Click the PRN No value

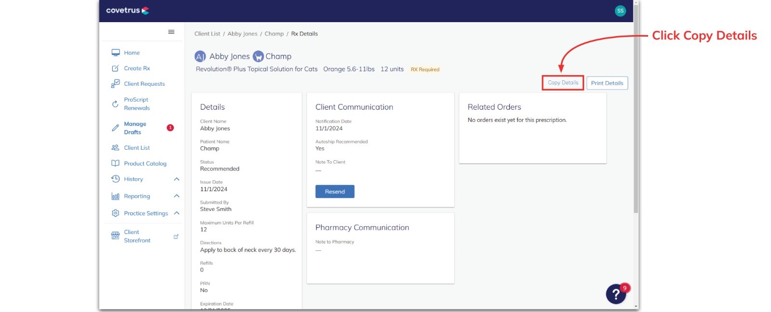[204, 290]
